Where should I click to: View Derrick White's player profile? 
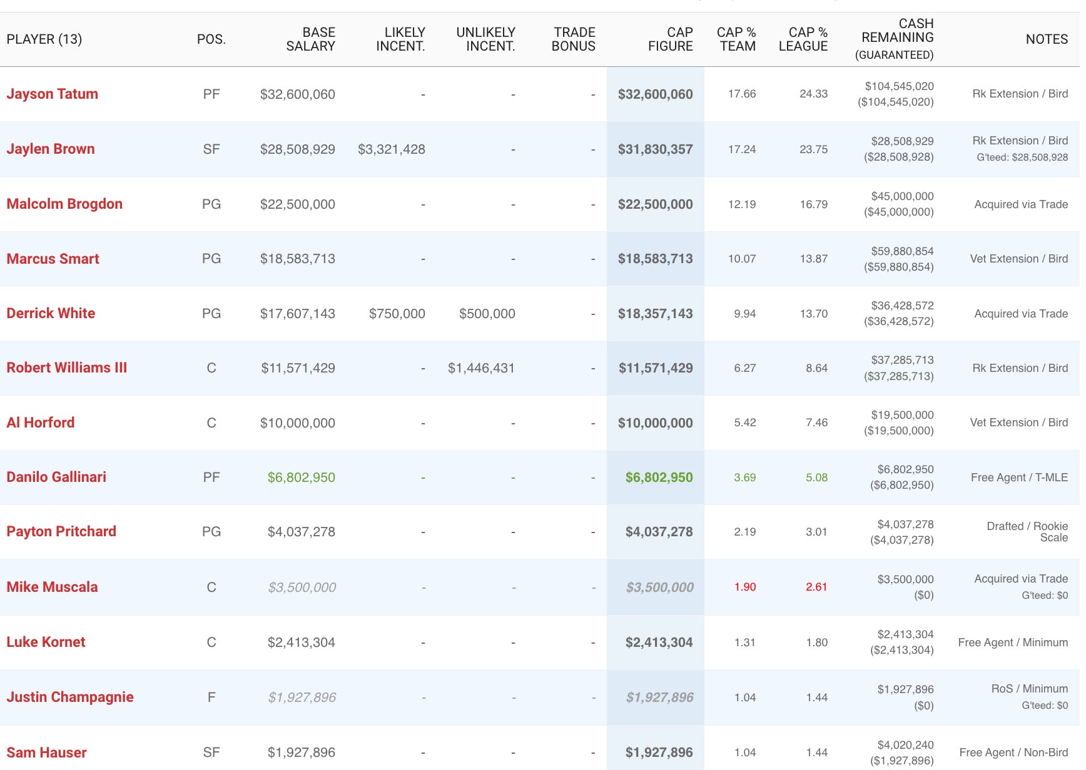(51, 314)
